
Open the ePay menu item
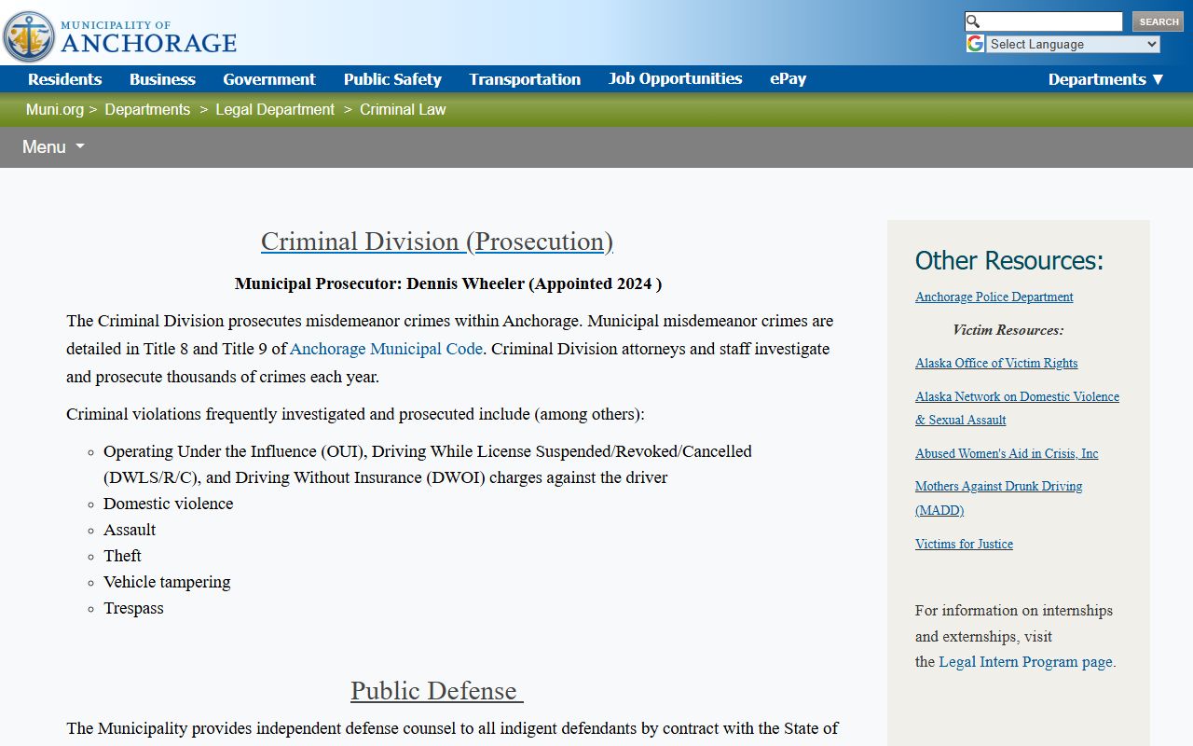click(x=788, y=79)
